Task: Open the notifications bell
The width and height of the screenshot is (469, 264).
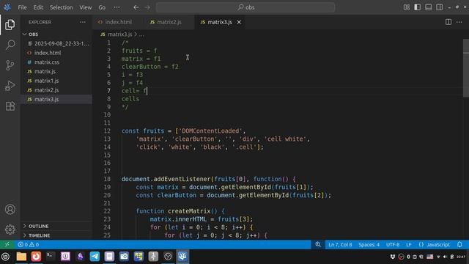Action: click(x=459, y=244)
